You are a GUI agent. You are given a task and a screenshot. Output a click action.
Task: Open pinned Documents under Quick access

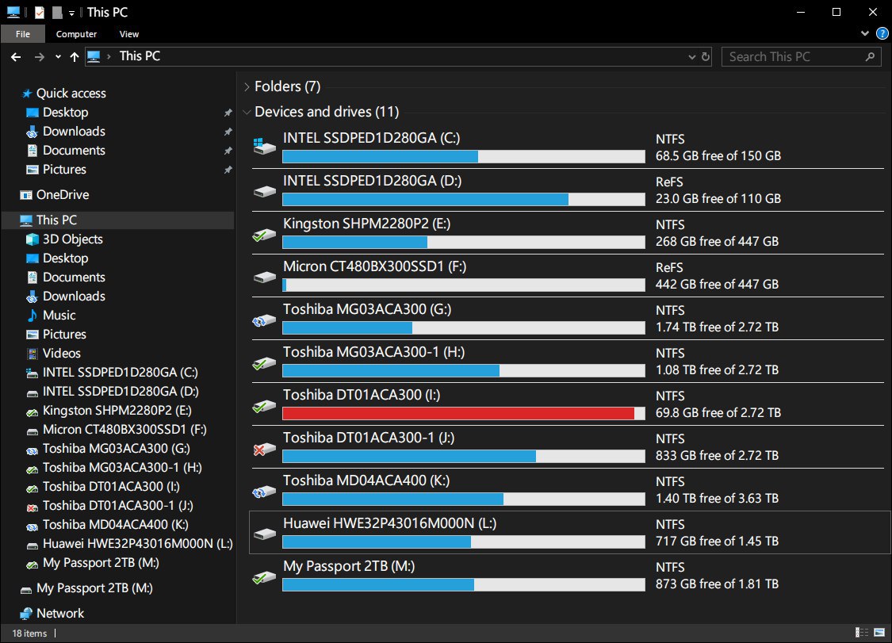click(74, 150)
